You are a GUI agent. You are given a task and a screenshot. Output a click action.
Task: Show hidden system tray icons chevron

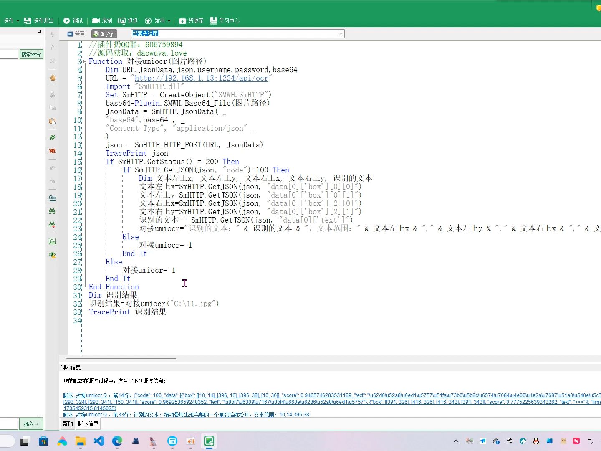[456, 441]
